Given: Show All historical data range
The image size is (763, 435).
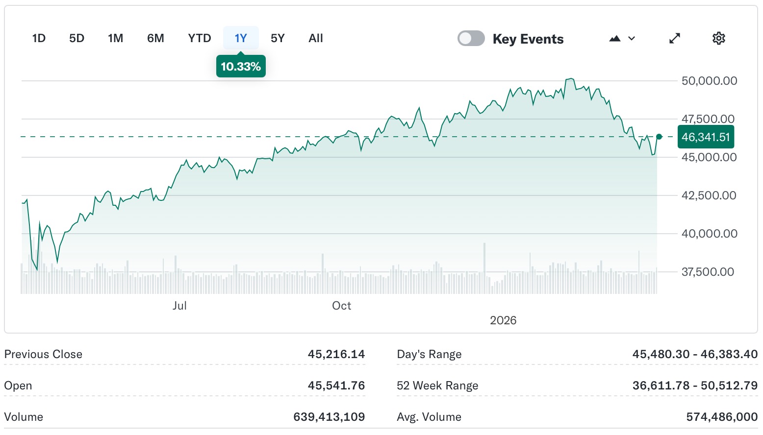Looking at the screenshot, I should point(316,38).
